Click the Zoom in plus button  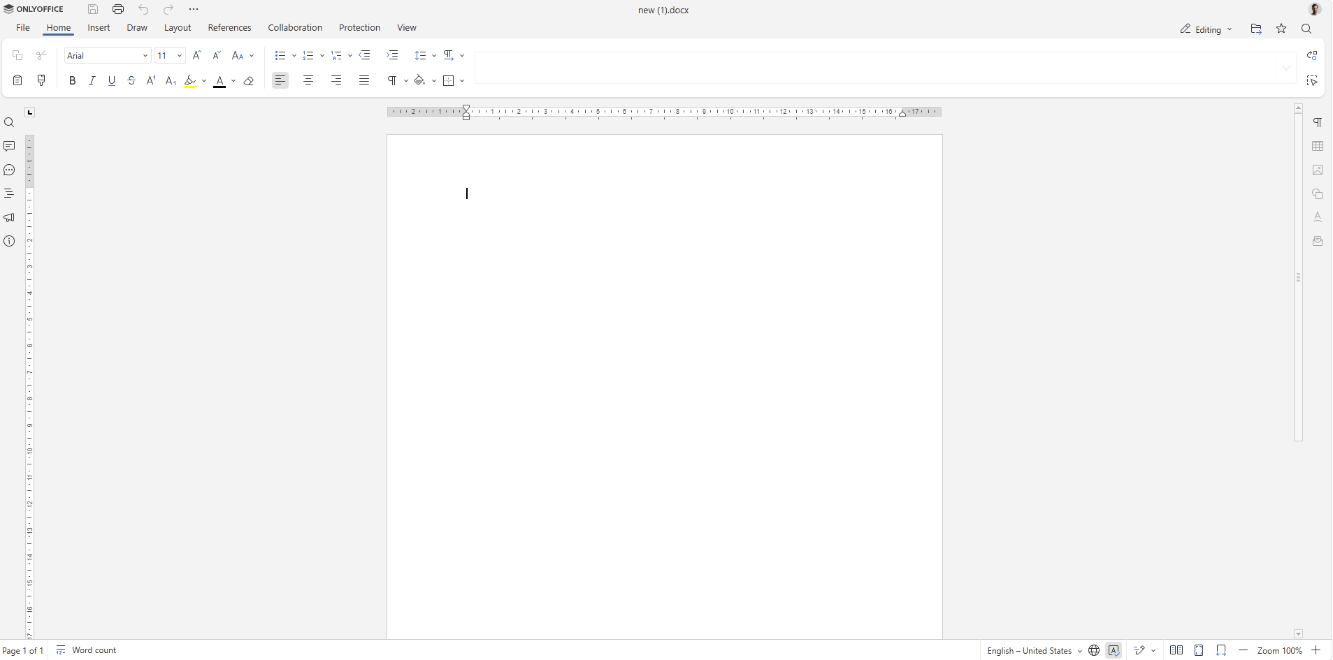coord(1316,650)
